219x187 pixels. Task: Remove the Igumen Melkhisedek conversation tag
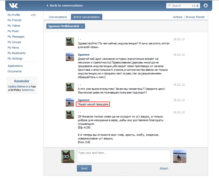click(82, 26)
